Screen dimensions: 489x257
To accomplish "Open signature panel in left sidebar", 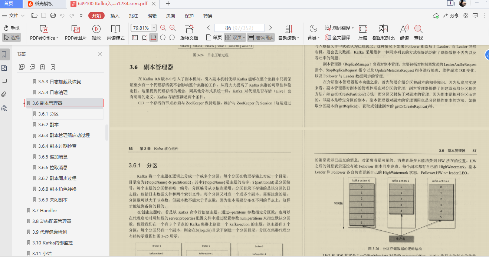I will click(4, 107).
